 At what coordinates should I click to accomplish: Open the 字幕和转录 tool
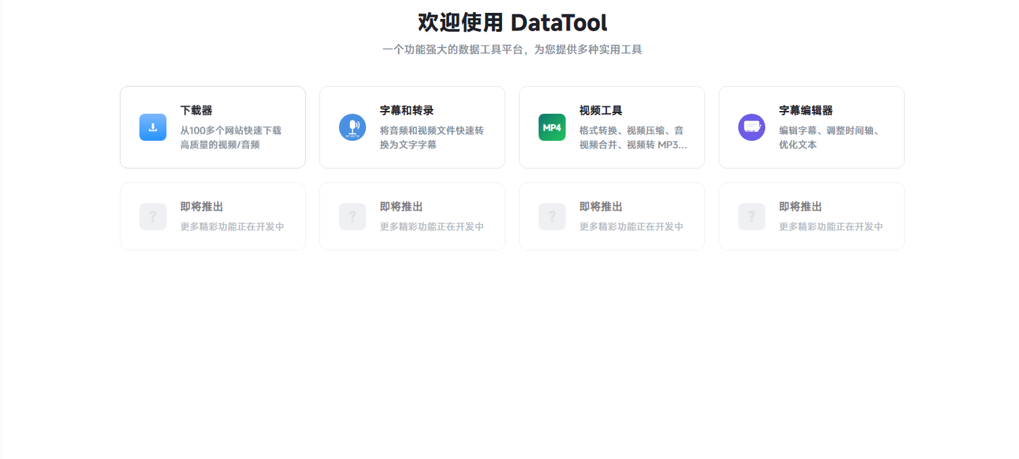click(x=407, y=110)
